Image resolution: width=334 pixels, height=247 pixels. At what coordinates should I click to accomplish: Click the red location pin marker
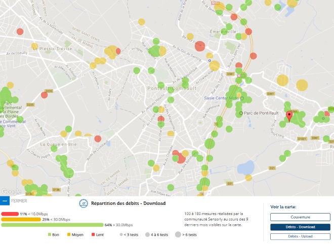(289, 116)
